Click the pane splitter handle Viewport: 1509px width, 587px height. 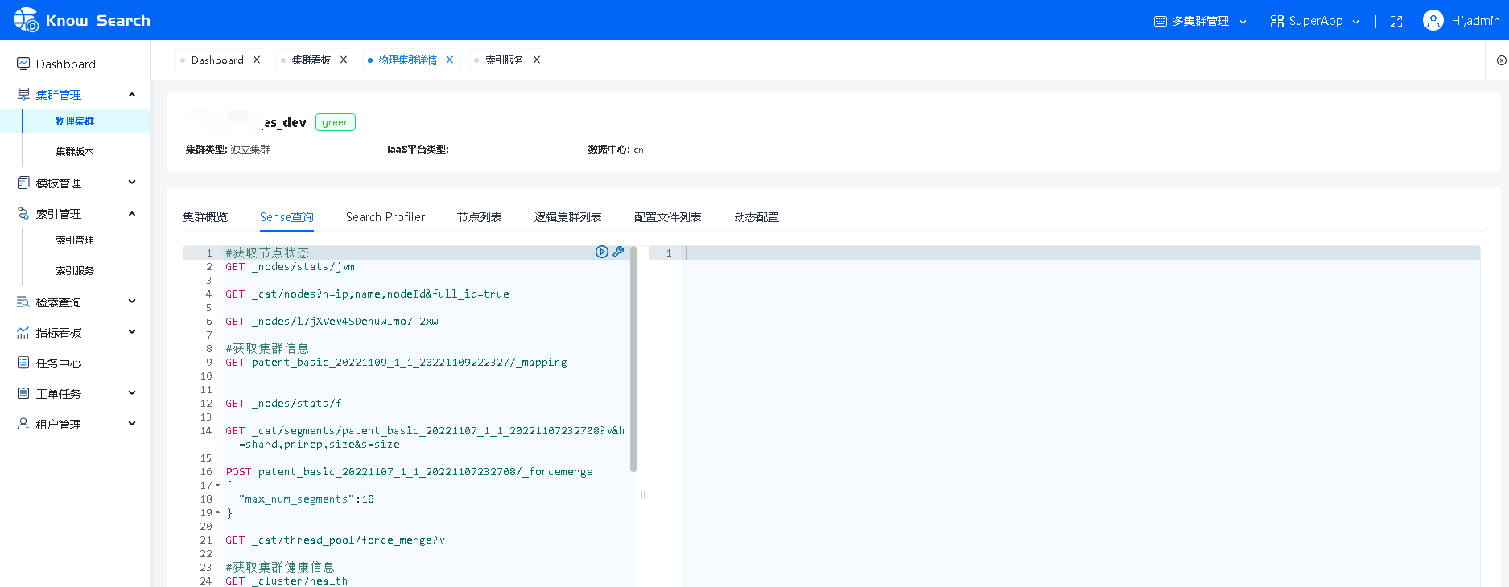click(643, 495)
